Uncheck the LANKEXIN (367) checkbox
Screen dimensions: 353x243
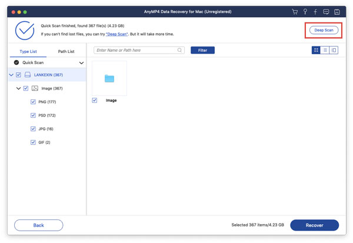click(18, 75)
